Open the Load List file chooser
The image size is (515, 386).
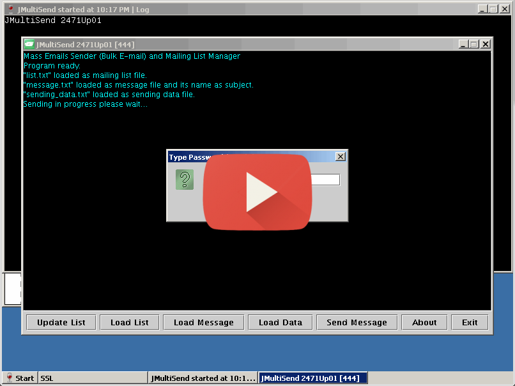coord(129,323)
